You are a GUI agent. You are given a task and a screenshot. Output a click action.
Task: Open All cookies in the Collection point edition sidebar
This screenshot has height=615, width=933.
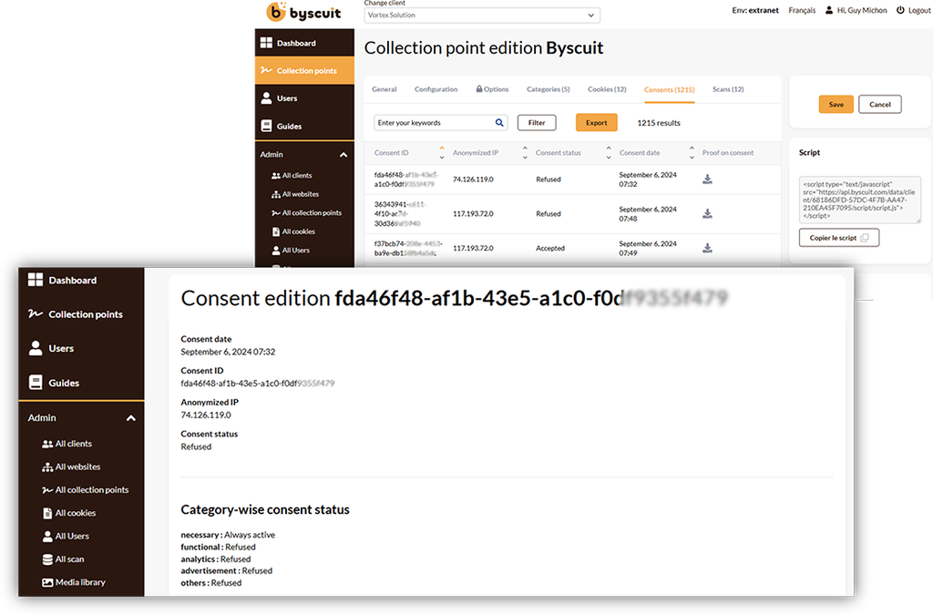click(293, 231)
